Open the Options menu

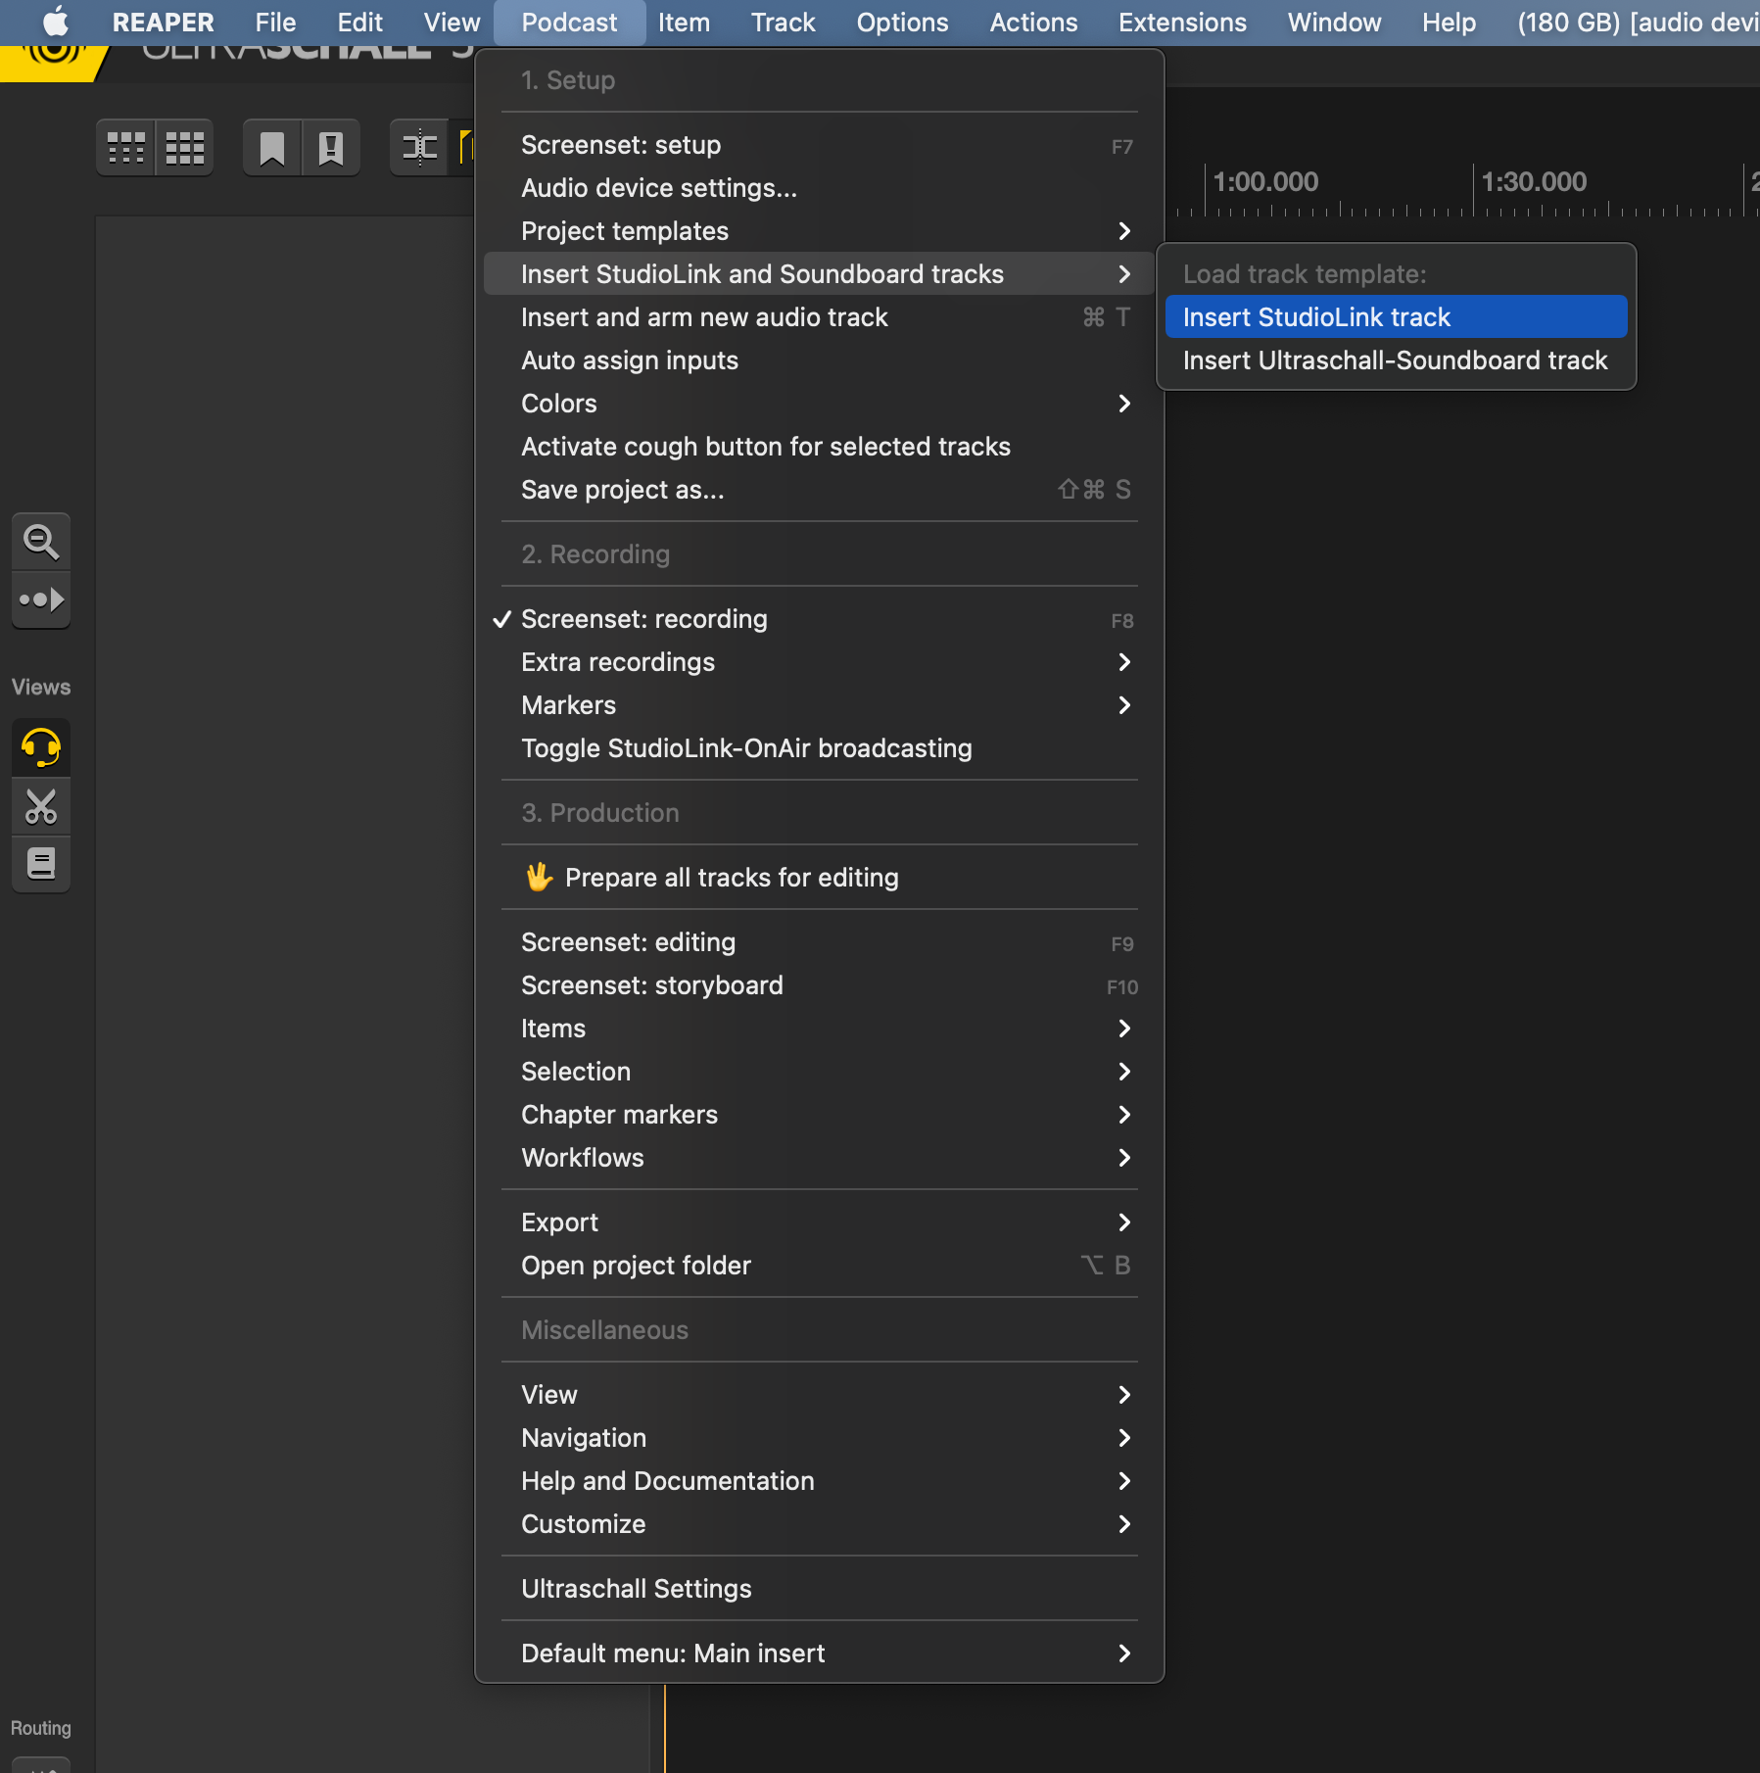pos(902,23)
